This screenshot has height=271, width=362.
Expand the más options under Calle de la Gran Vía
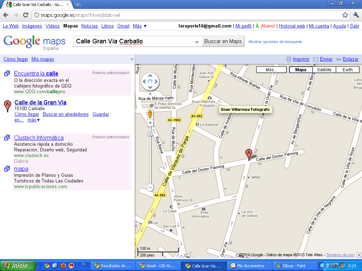(x=34, y=120)
